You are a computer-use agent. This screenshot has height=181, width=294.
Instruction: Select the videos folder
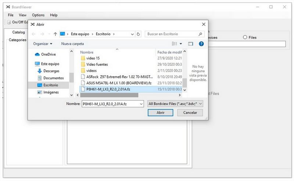[91, 70]
